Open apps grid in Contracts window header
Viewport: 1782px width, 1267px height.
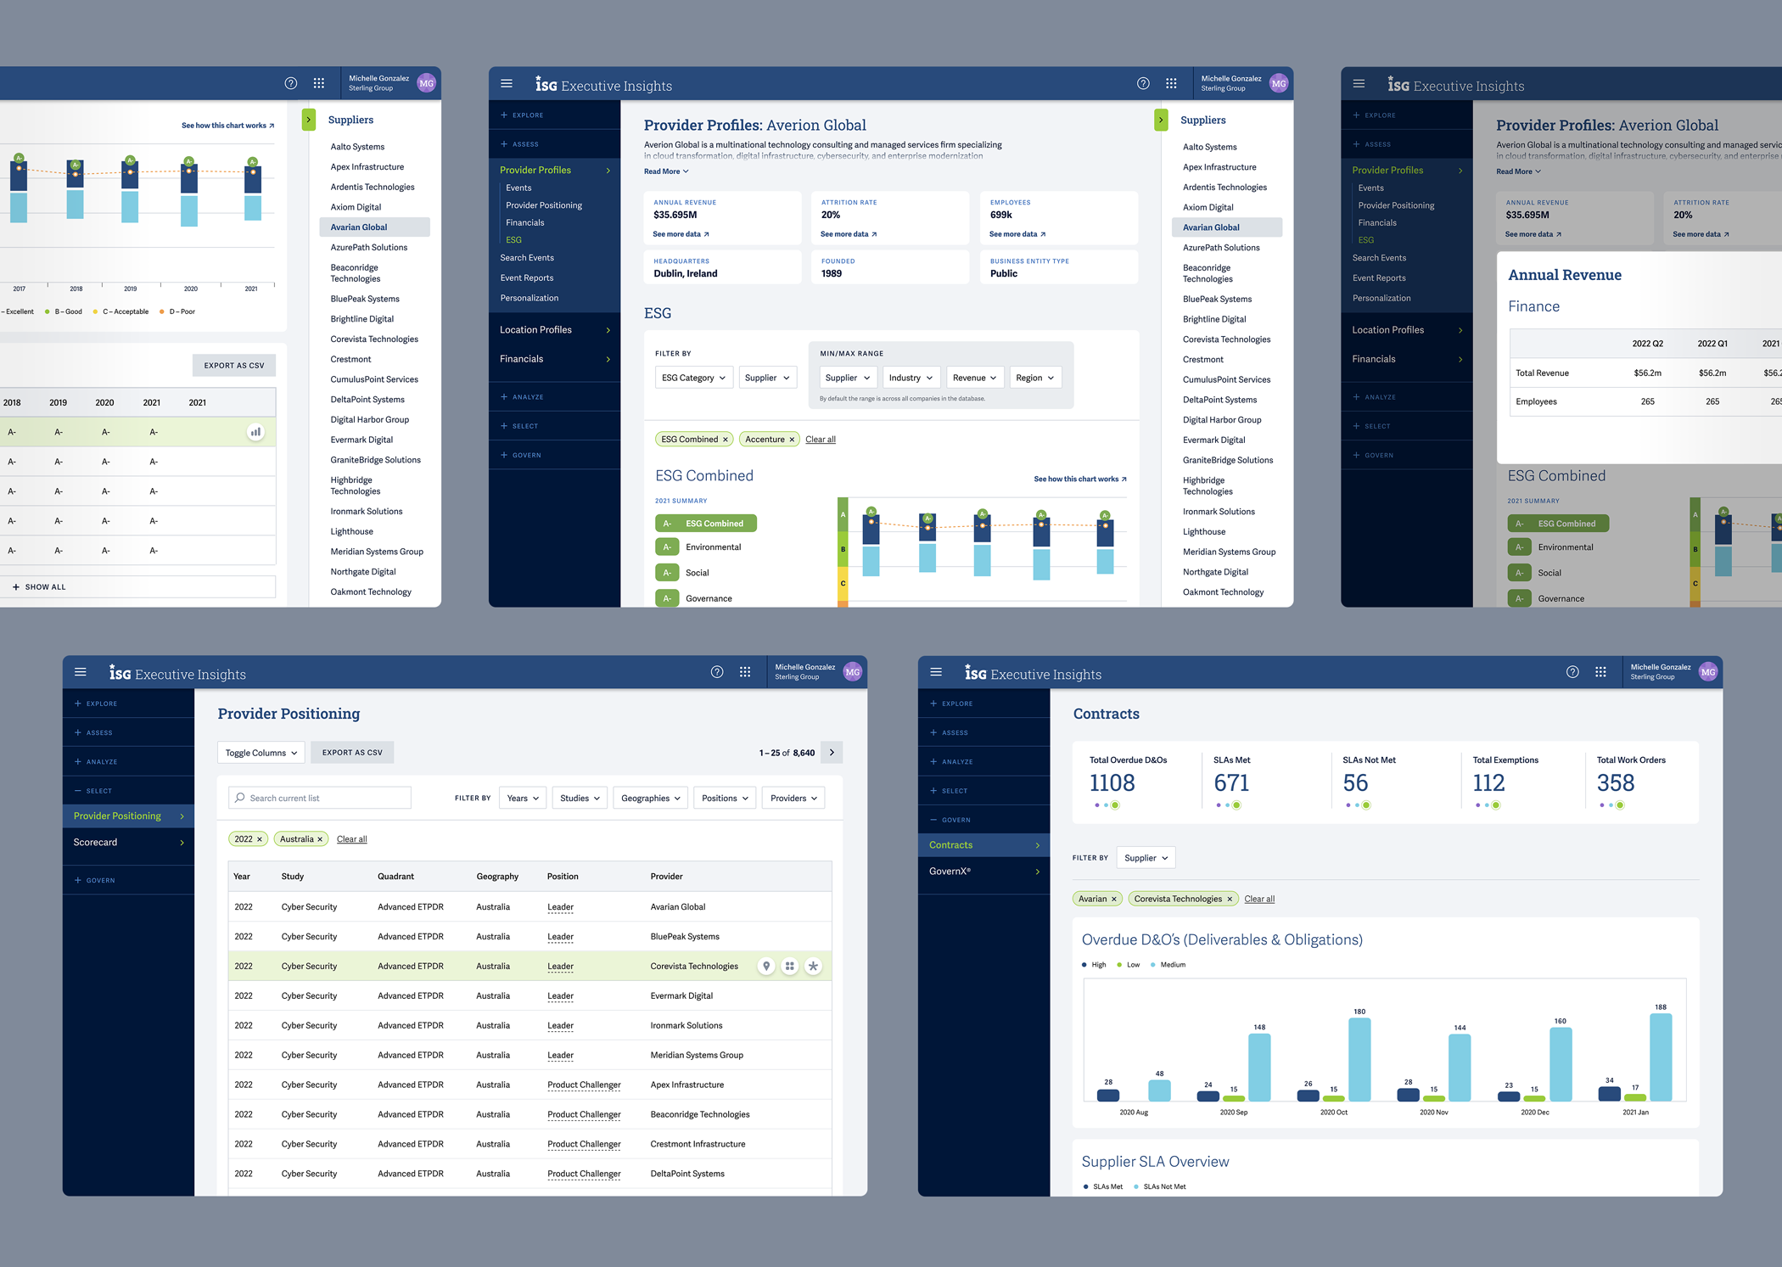coord(1600,672)
